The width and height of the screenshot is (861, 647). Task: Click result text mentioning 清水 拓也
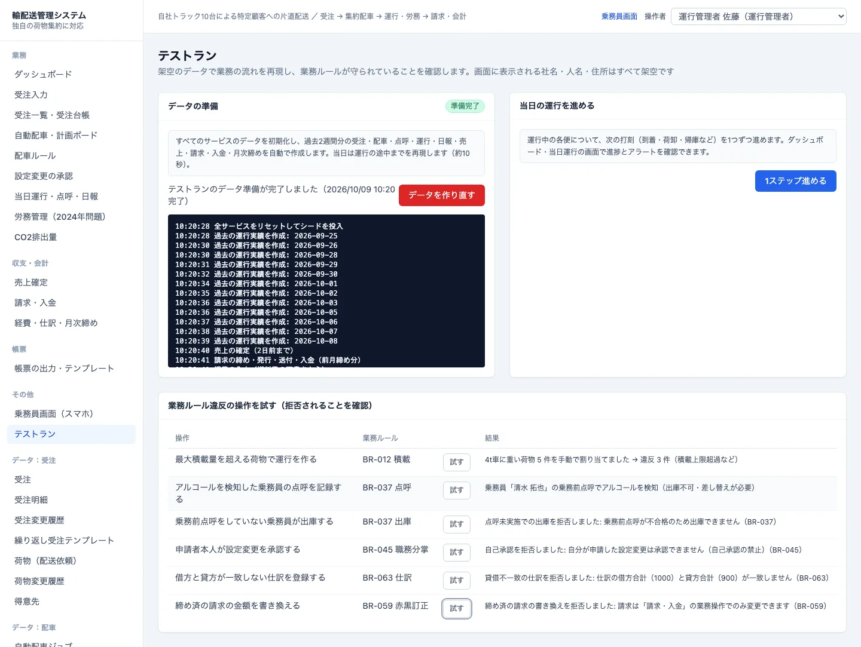point(620,487)
